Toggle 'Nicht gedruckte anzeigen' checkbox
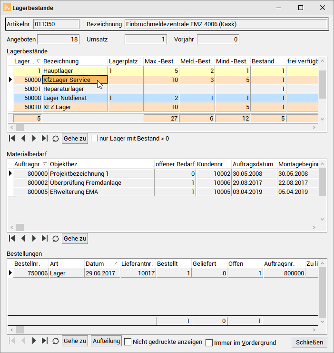The width and height of the screenshot is (334, 353). coord(128,342)
